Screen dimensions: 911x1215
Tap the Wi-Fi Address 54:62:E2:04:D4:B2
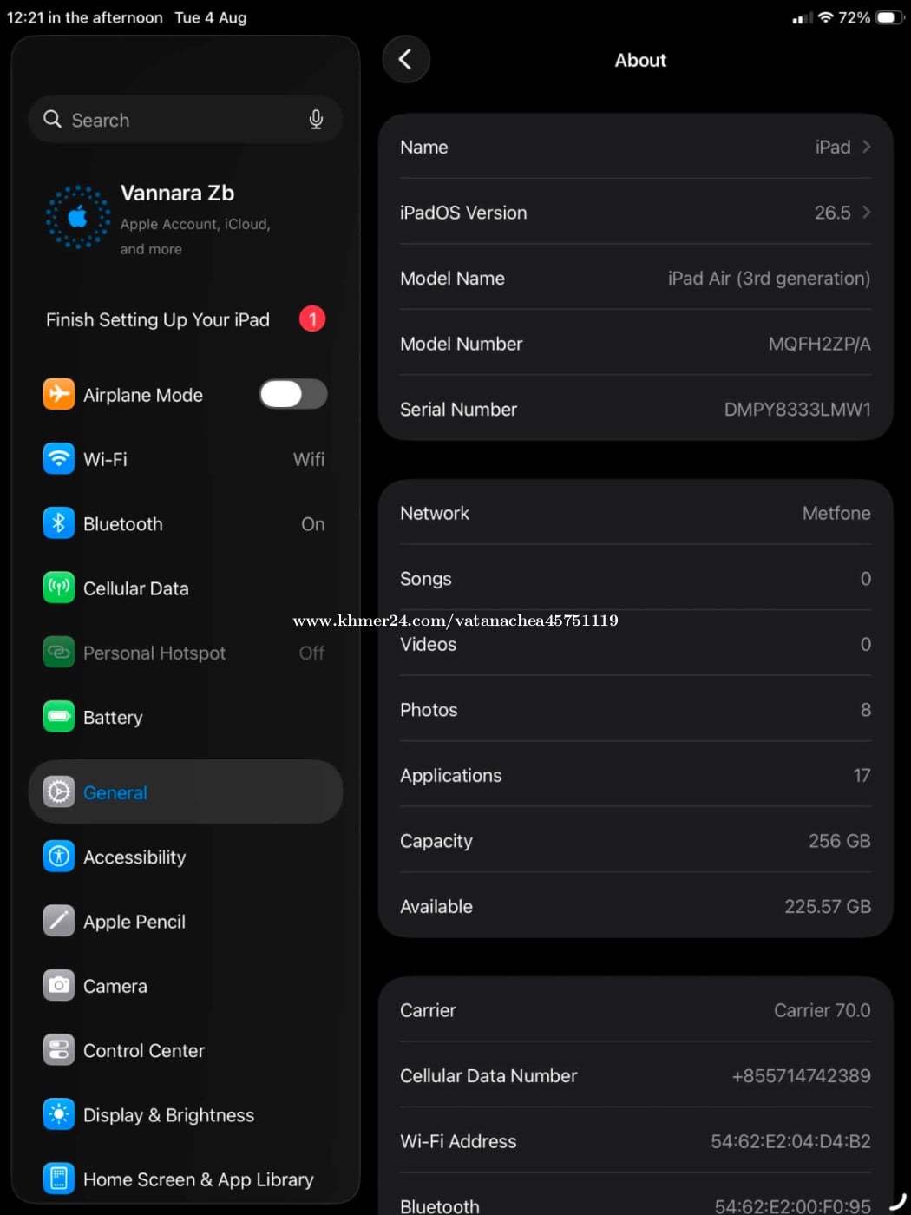(x=790, y=1141)
